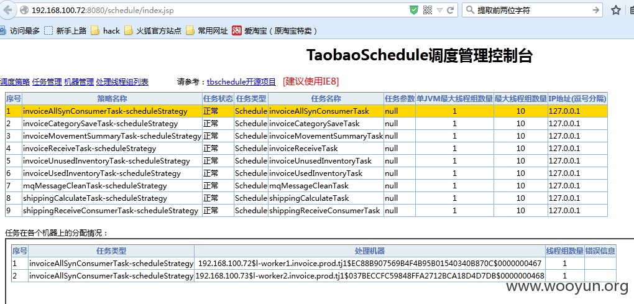Click the 最大线程组数量 column header
This screenshot has height=304, width=634.
[521, 98]
